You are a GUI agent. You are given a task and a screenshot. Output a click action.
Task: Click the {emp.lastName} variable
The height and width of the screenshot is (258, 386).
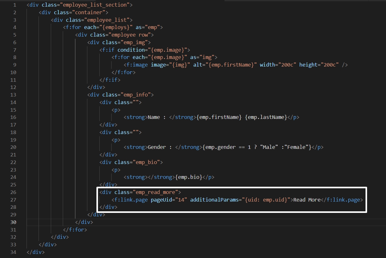[267, 117]
